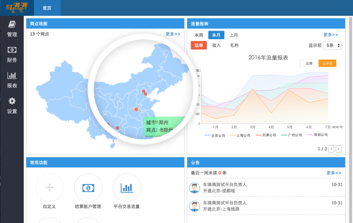Switch to the 首页 tab
Screen dimensions: 353x223
click(x=47, y=8)
